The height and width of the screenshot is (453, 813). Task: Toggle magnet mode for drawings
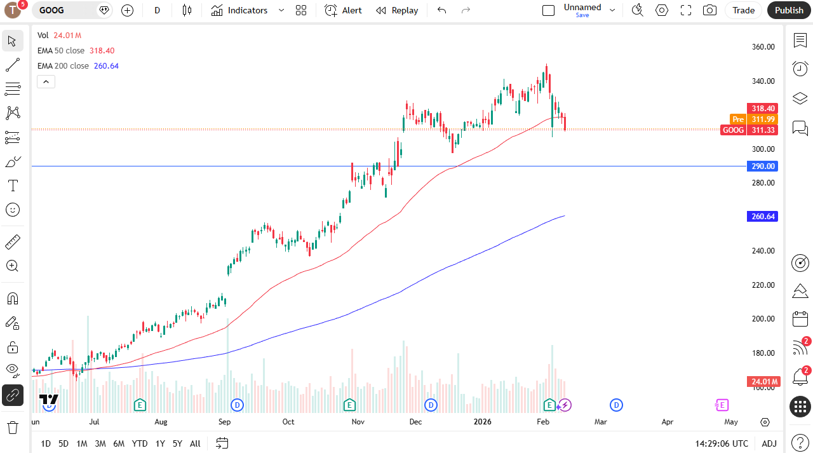pyautogui.click(x=12, y=299)
